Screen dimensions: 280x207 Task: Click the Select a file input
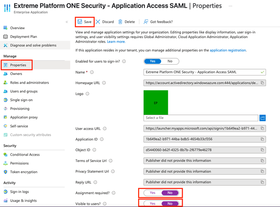[x=201, y=118]
